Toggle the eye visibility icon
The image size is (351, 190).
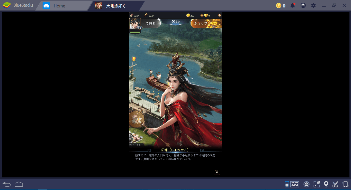pos(306,184)
